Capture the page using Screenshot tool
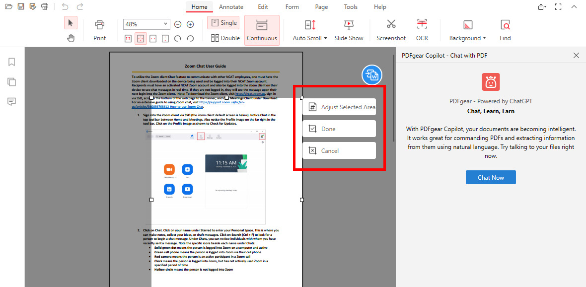The width and height of the screenshot is (586, 287). 391,30
